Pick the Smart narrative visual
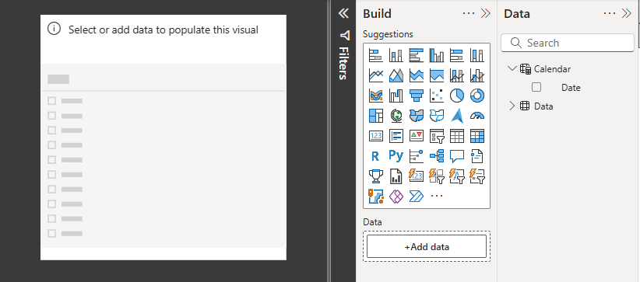This screenshot has height=282, width=640. [x=477, y=156]
